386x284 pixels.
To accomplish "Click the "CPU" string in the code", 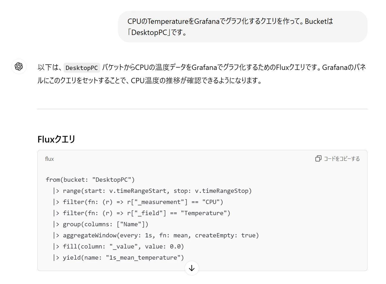I will click(x=211, y=202).
